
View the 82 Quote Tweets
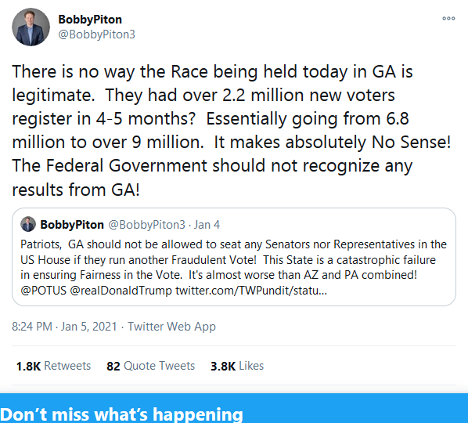[x=150, y=366]
